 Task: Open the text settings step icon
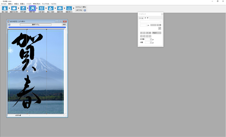tap(41, 8)
